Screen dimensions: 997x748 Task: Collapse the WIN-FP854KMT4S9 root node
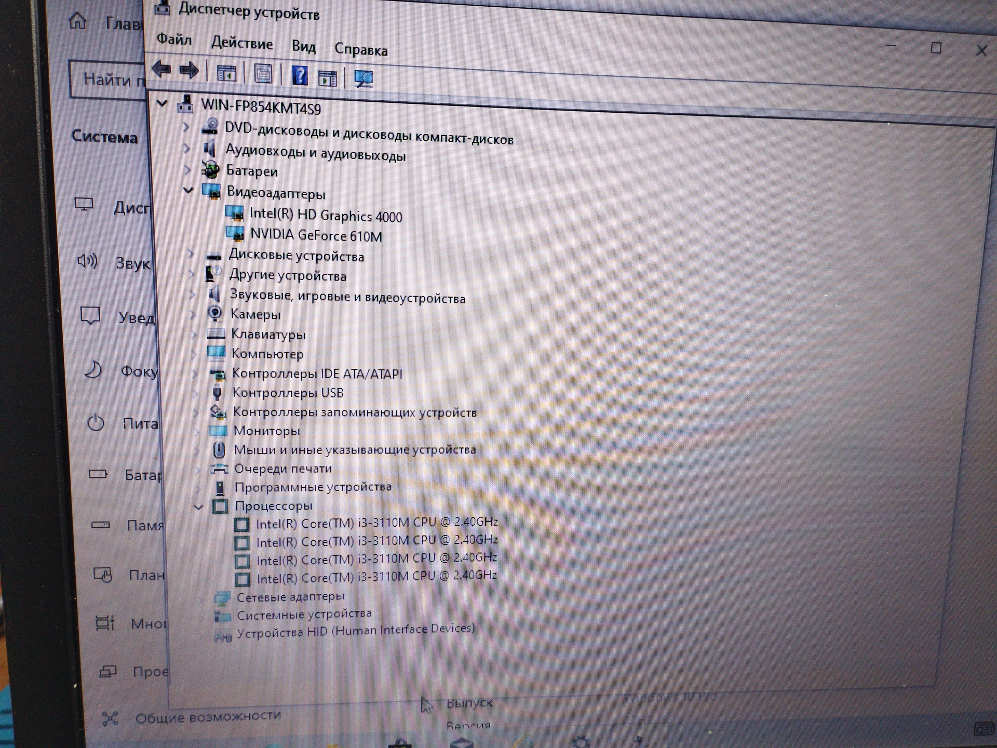pos(162,103)
